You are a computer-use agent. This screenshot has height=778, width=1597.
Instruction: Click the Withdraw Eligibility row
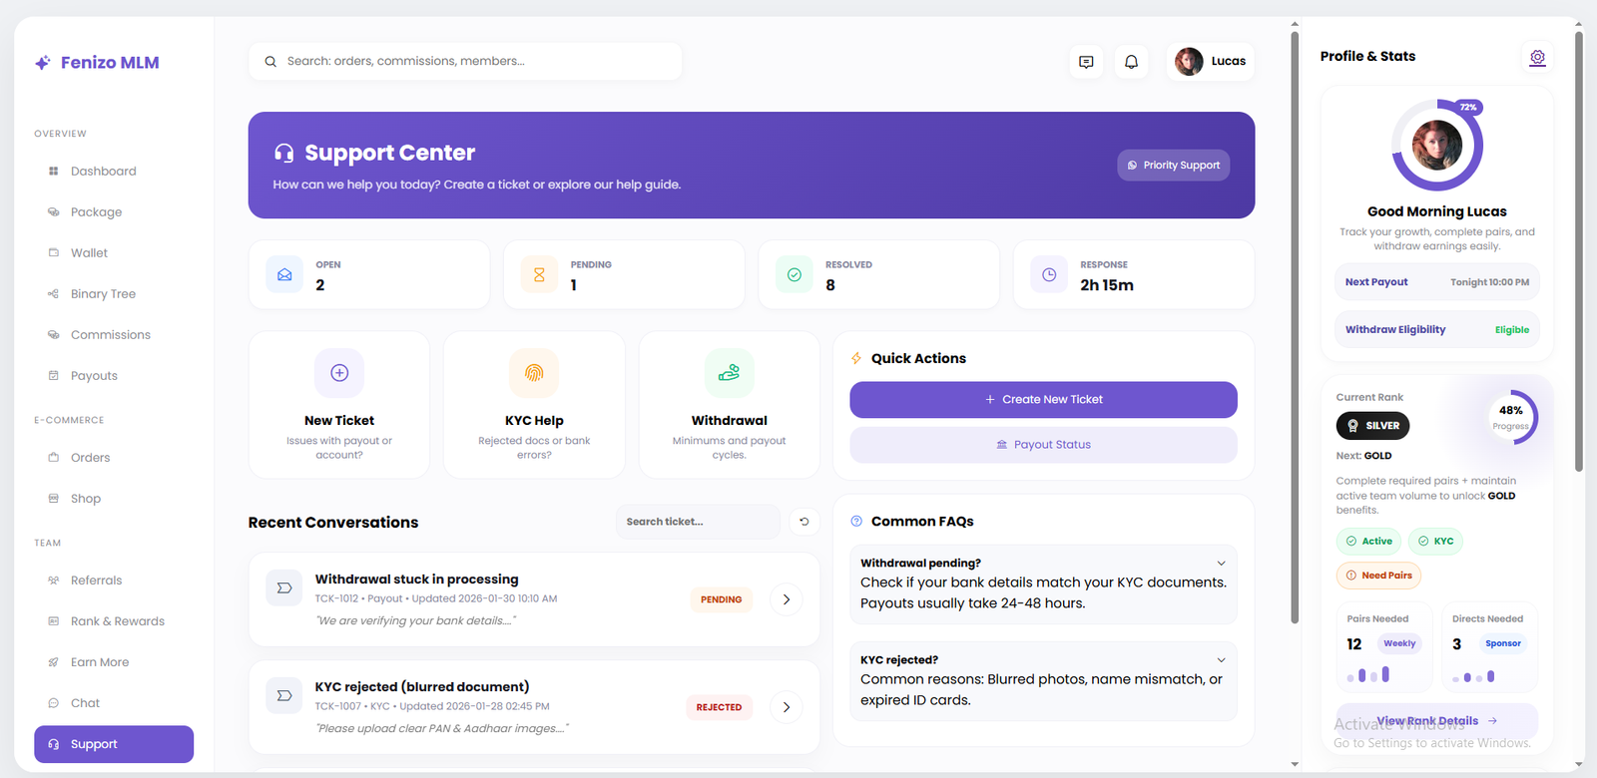1437,330
